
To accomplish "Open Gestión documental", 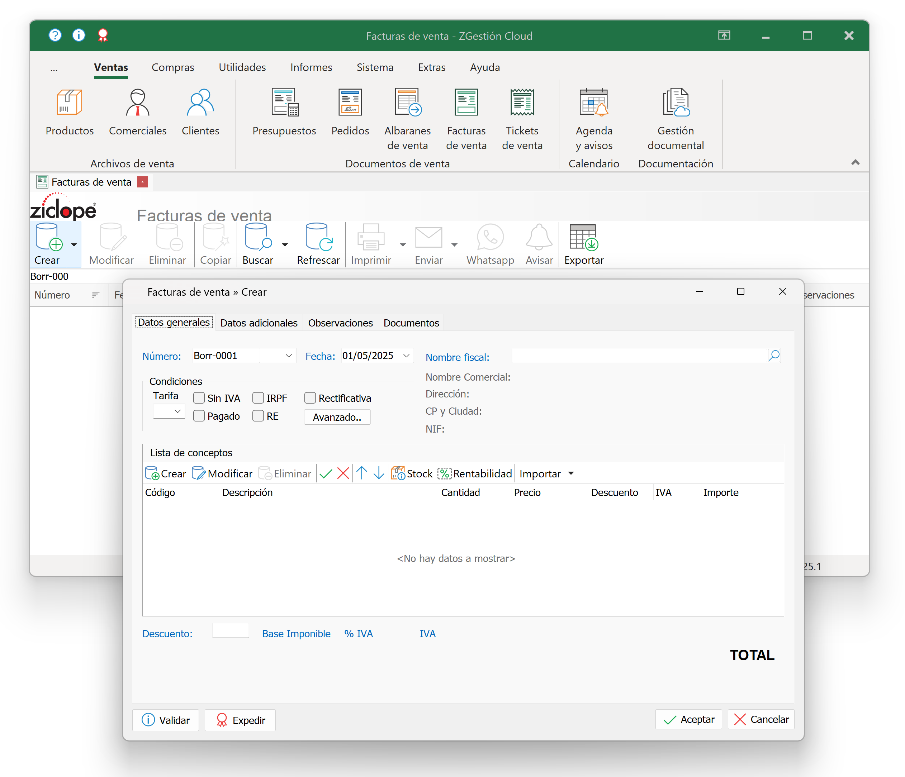I will point(676,119).
